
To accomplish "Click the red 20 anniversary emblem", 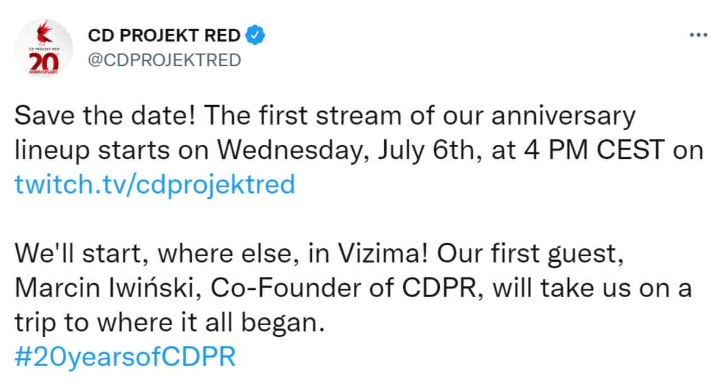I will pos(45,63).
